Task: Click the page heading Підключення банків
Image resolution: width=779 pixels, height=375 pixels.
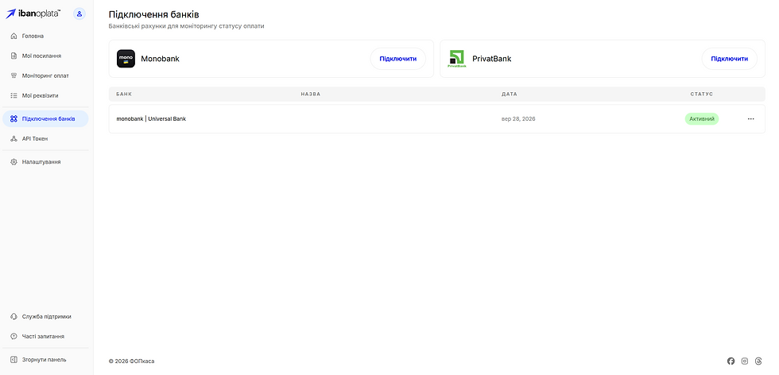Action: [154, 15]
